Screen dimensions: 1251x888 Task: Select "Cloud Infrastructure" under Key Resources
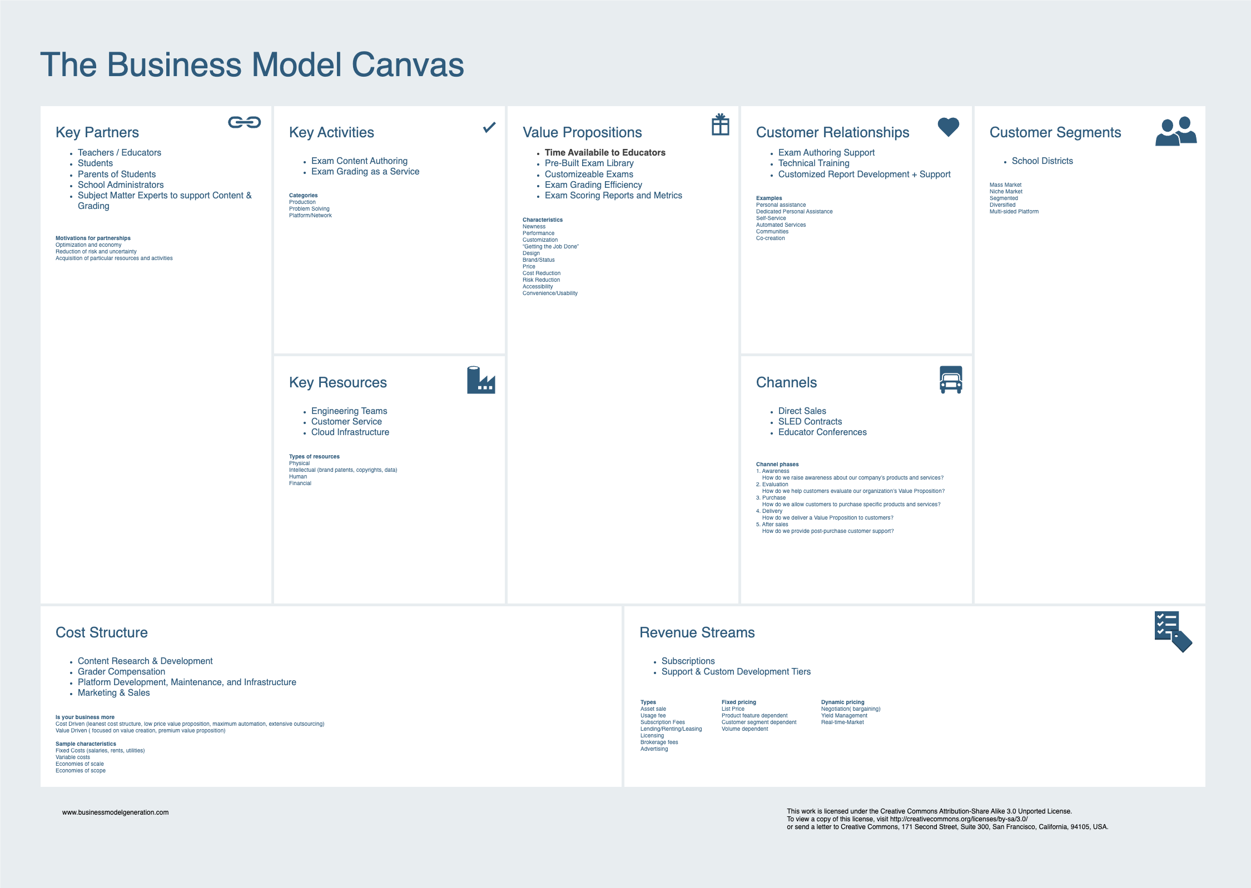pyautogui.click(x=350, y=432)
